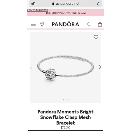Open reader text size options in address bar
This screenshot has height=131, width=131.
click(x=33, y=4)
